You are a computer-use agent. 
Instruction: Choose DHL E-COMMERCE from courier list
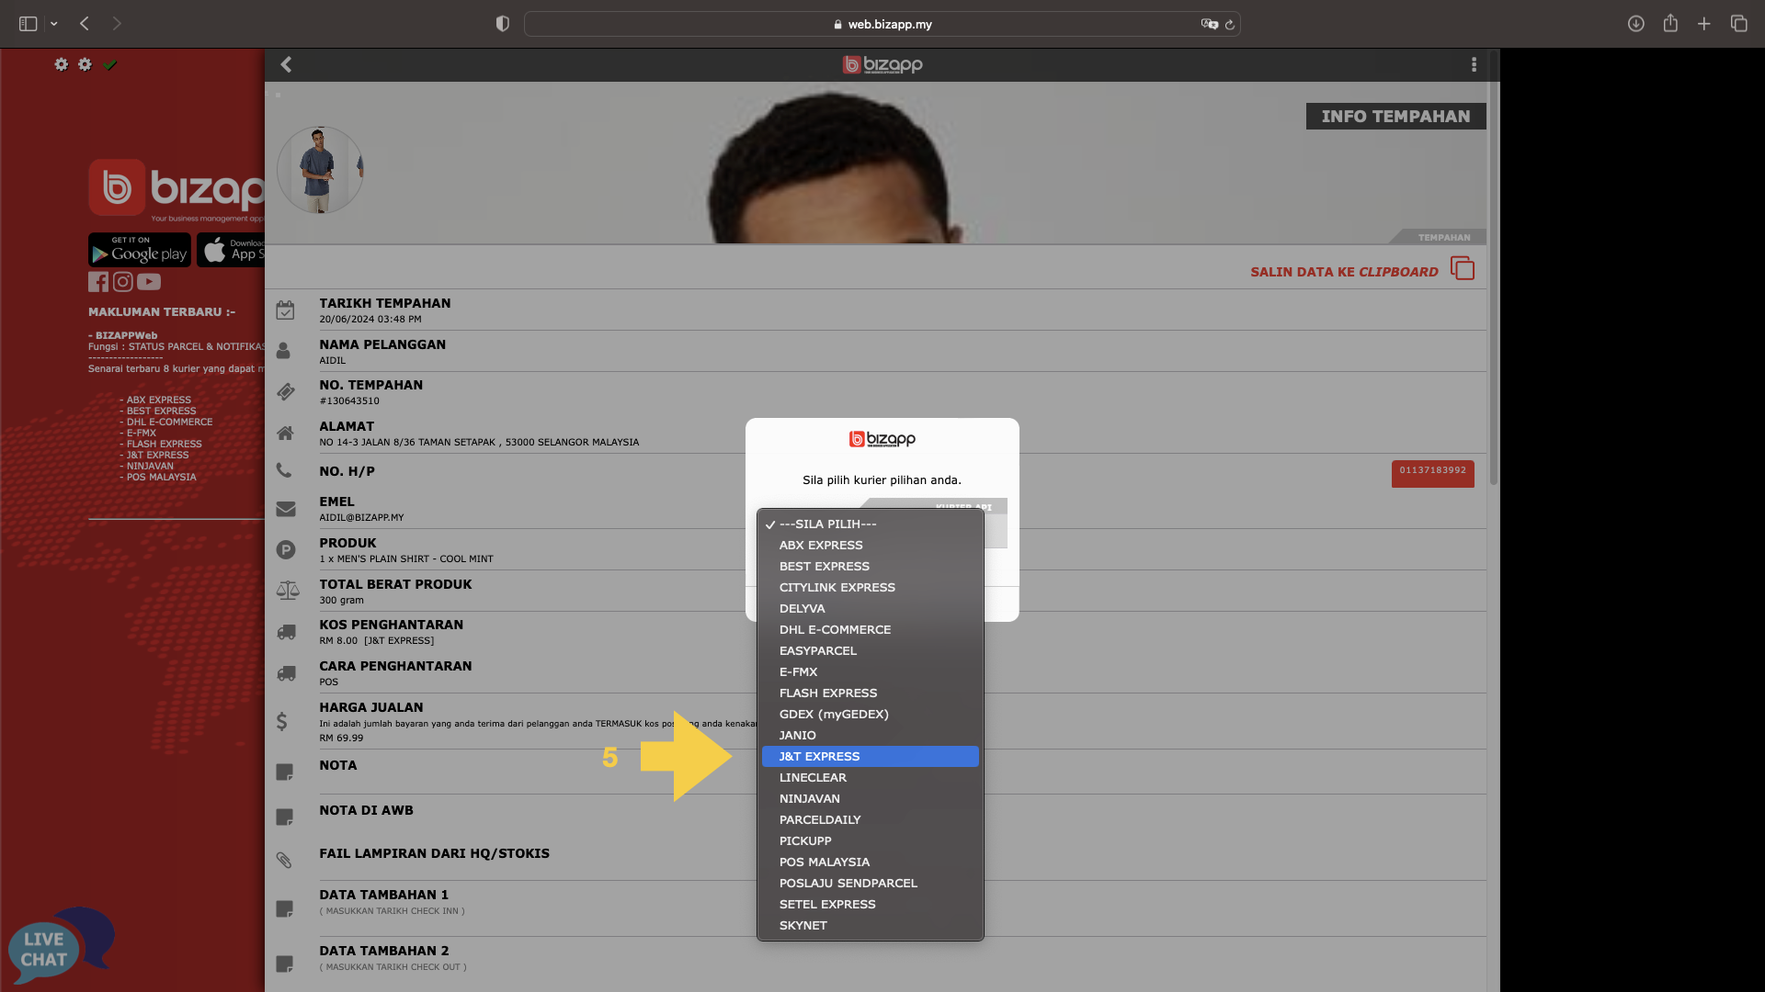(x=871, y=629)
